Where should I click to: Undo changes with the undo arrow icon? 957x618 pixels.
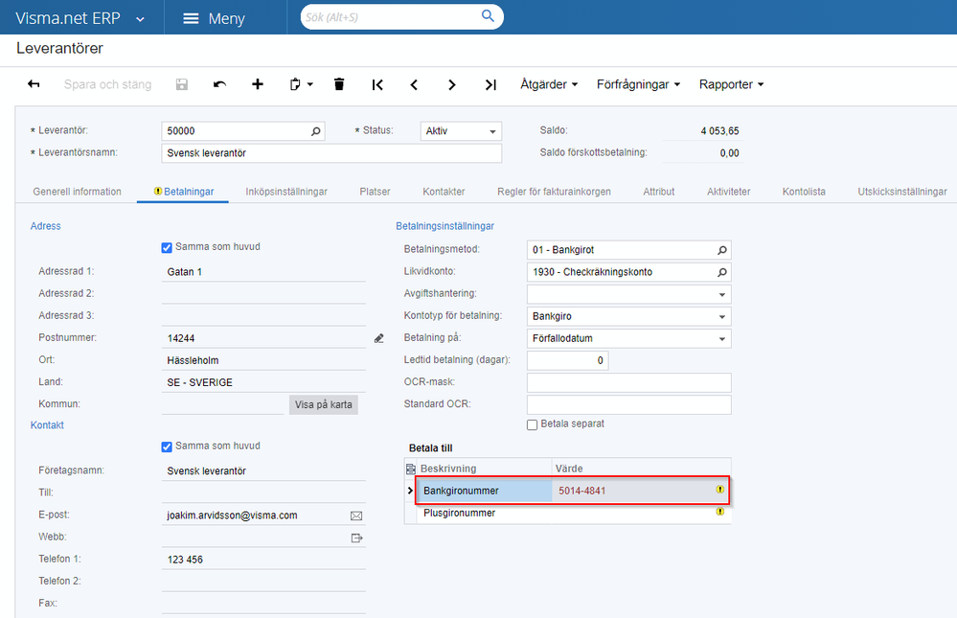pyautogui.click(x=219, y=84)
